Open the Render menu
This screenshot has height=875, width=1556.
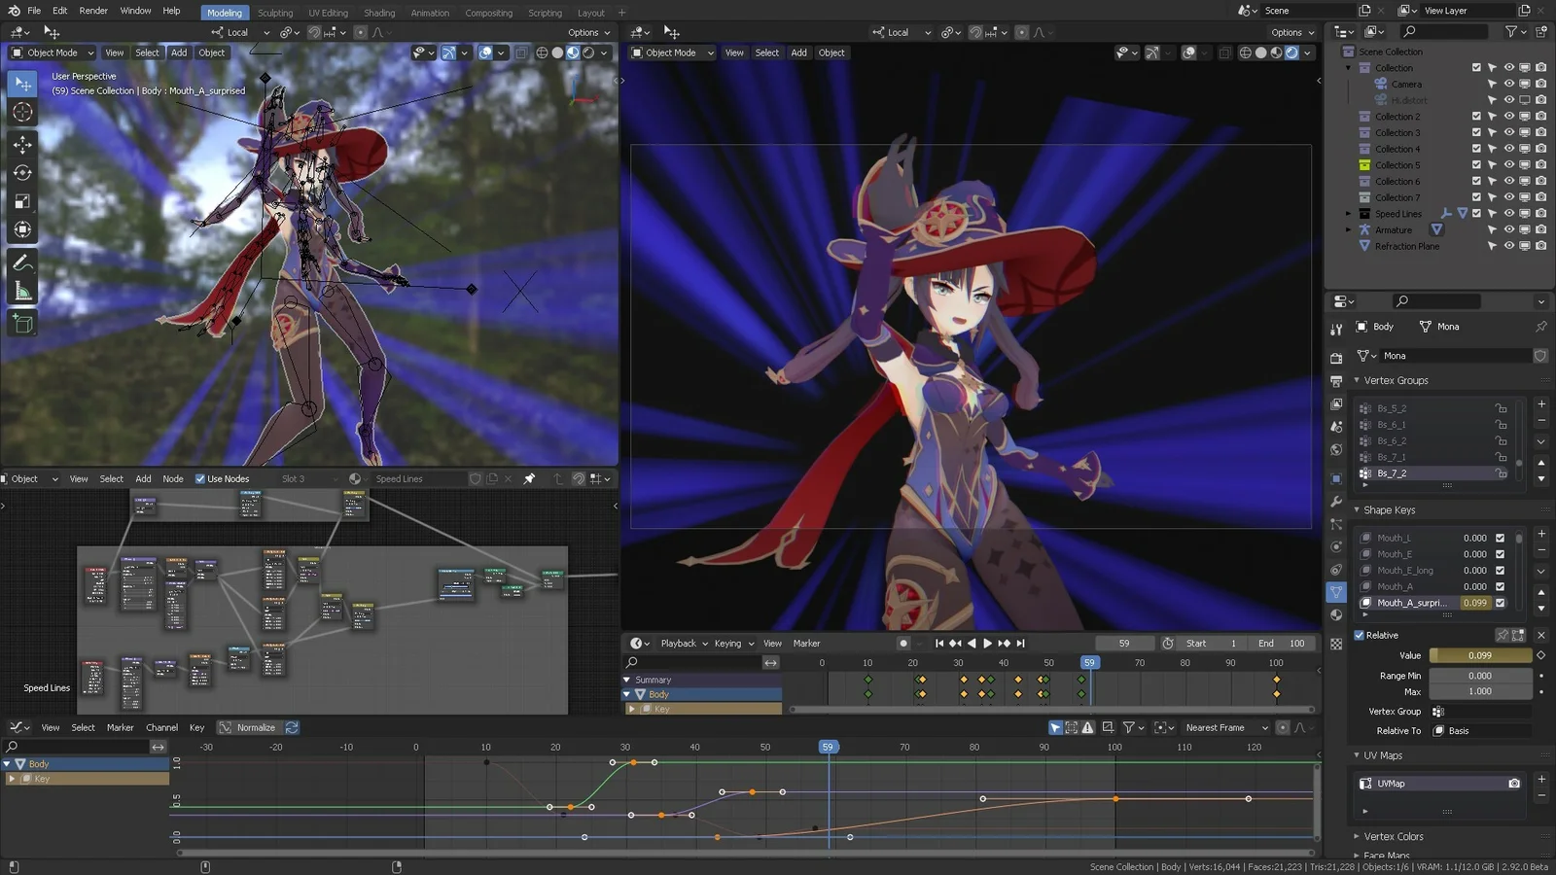pyautogui.click(x=92, y=11)
